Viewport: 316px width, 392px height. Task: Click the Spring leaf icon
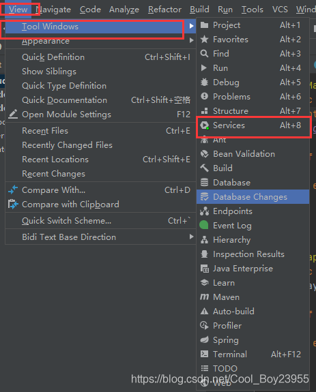pos(205,340)
